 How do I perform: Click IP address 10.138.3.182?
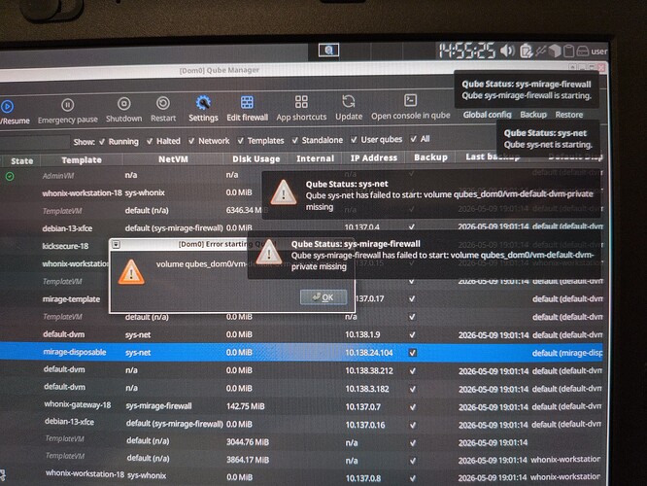pos(367,389)
